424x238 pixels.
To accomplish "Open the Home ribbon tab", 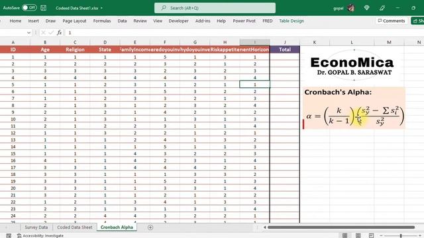I will tap(15, 20).
